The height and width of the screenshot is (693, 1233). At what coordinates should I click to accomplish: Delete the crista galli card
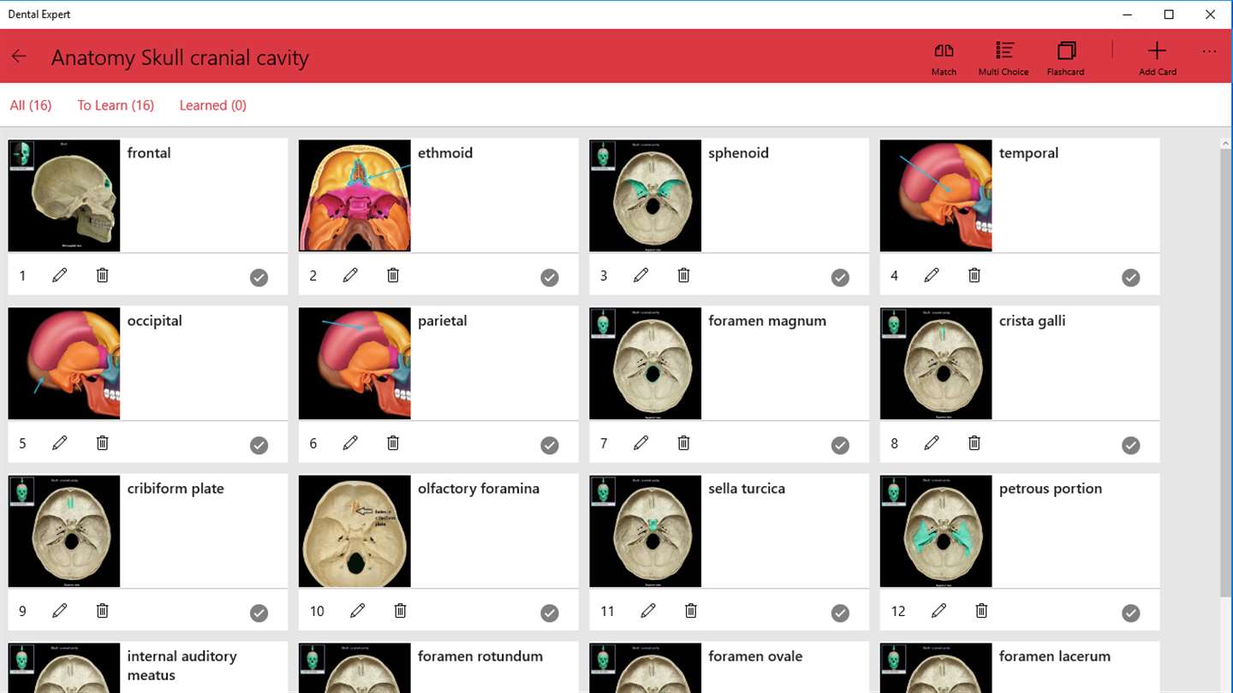coord(974,443)
